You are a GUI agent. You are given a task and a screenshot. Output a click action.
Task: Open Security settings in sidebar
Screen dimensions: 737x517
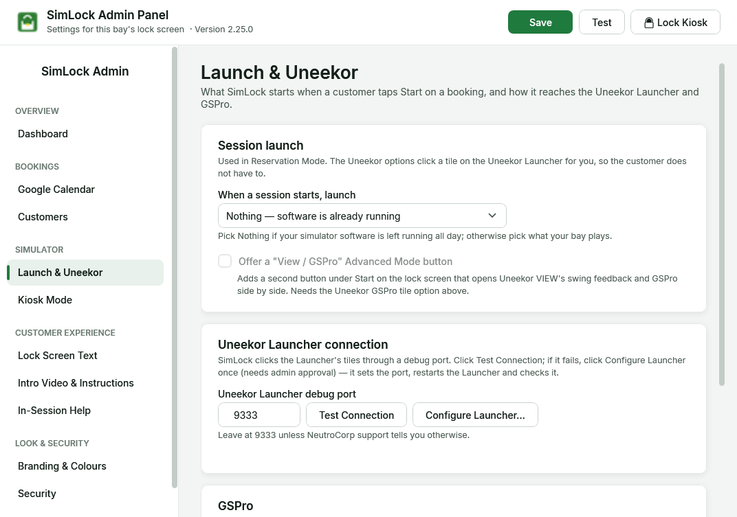[85, 494]
